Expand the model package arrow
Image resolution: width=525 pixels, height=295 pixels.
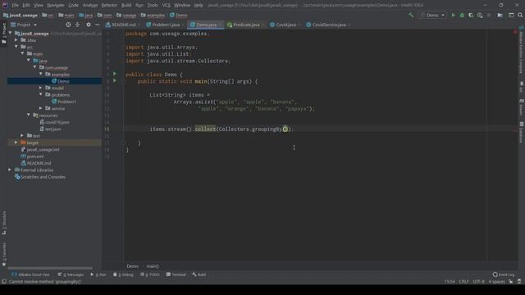pos(41,88)
